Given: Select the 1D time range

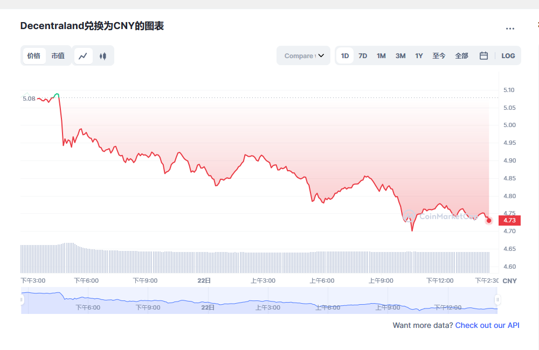Looking at the screenshot, I should pos(345,55).
